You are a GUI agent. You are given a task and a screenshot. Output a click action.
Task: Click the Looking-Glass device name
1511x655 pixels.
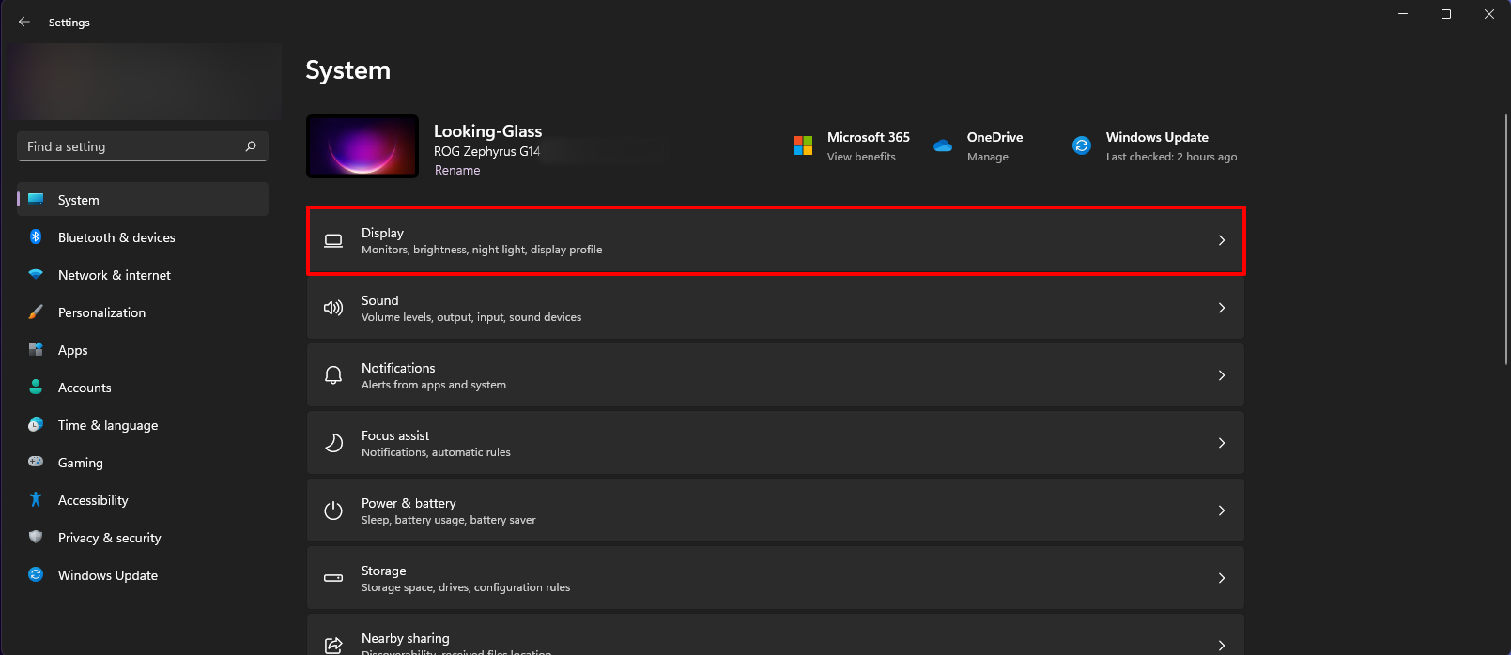tap(487, 131)
